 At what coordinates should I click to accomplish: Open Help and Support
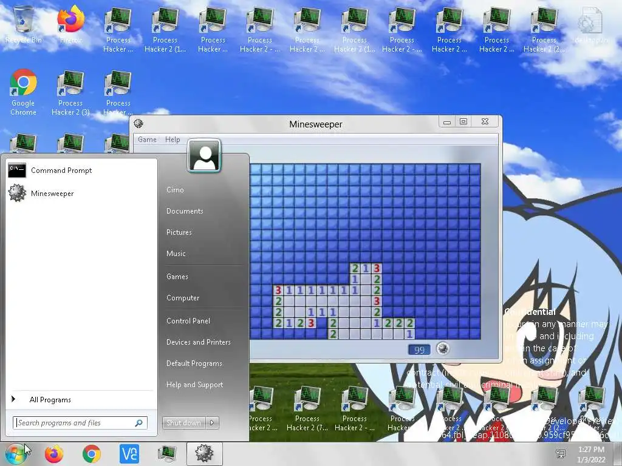pos(194,385)
